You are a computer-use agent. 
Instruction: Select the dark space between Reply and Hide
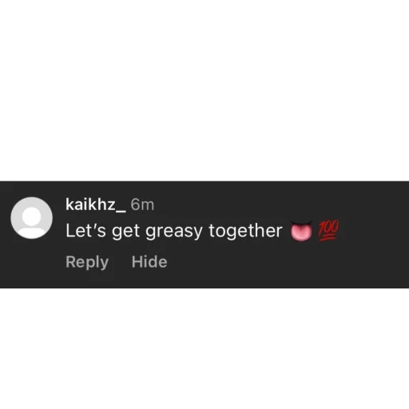[121, 262]
